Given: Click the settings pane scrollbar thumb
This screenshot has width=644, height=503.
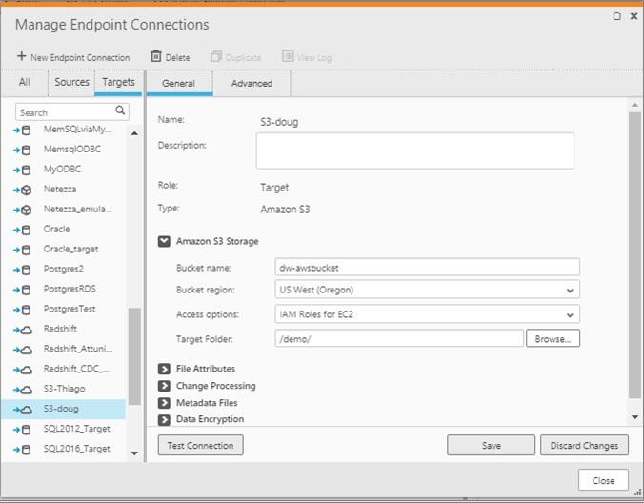Looking at the screenshot, I should pos(634,255).
